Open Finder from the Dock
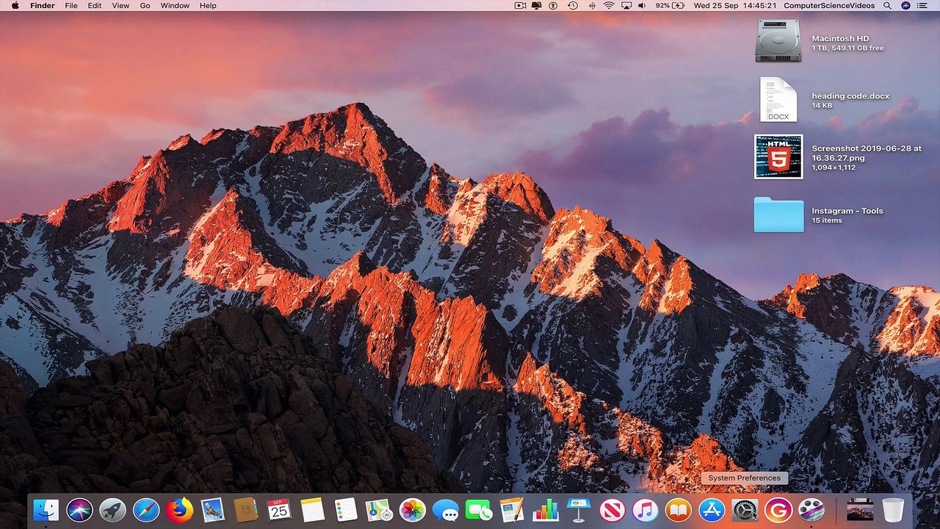 click(x=46, y=510)
